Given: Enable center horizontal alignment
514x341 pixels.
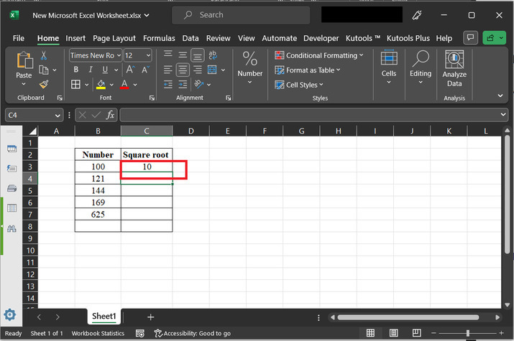Looking at the screenshot, I should [x=183, y=70].
